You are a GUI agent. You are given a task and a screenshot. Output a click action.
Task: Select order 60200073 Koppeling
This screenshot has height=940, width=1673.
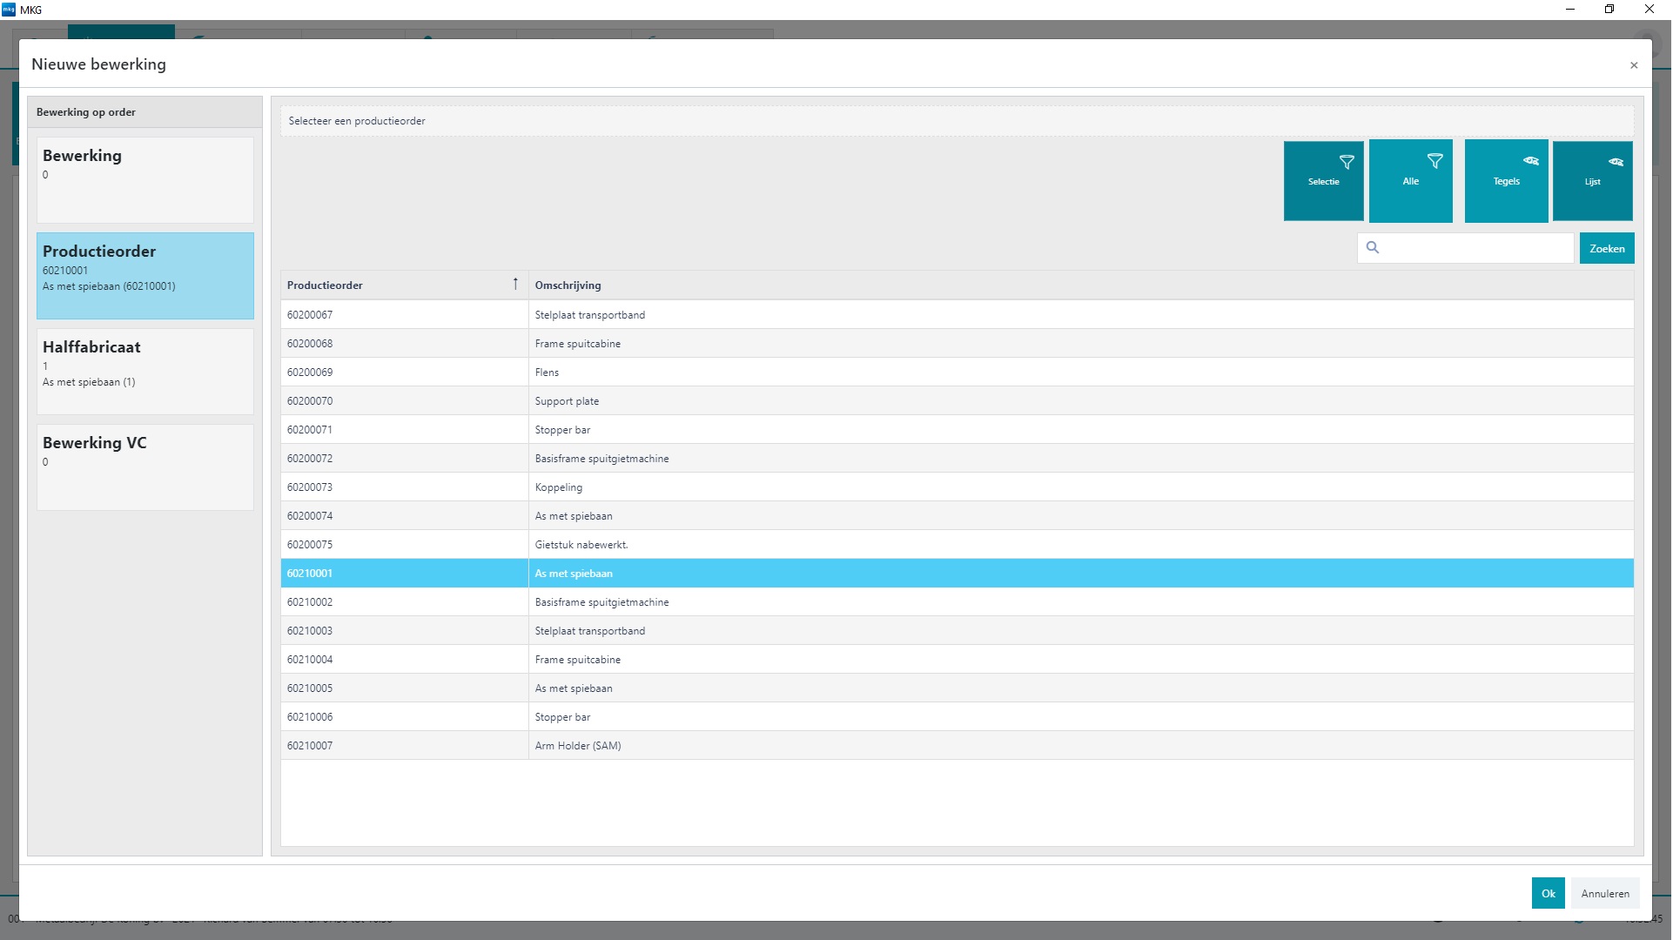tap(957, 487)
